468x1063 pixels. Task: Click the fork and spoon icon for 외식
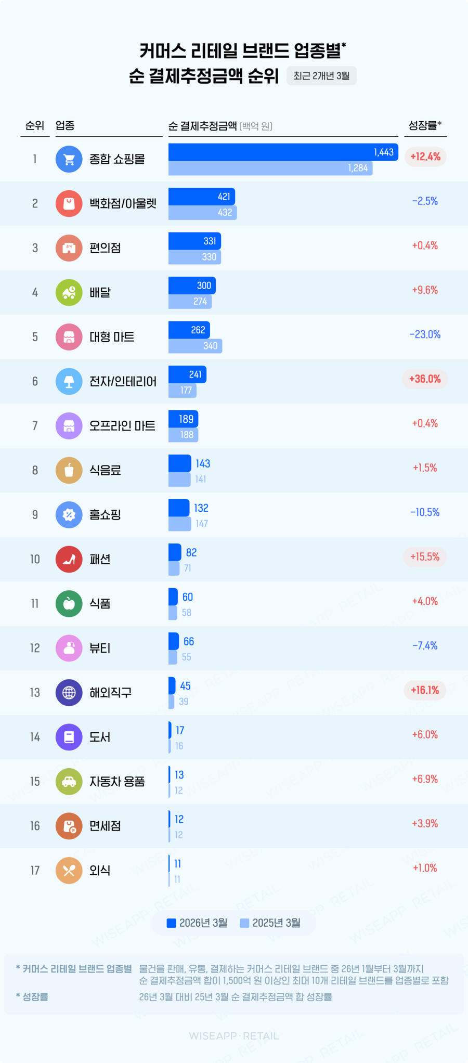pyautogui.click(x=69, y=871)
